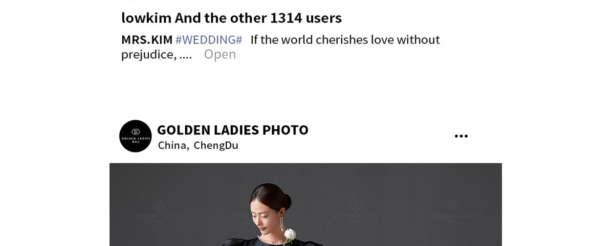
Task: Open the three-dot post options menu
Action: [x=461, y=136]
